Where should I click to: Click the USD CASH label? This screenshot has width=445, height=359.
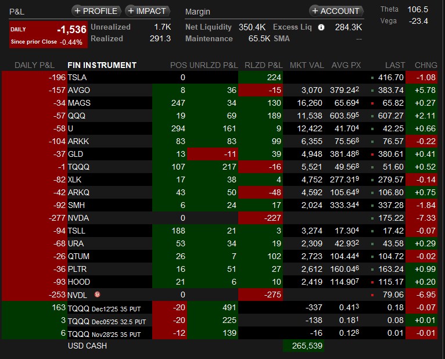click(x=87, y=346)
